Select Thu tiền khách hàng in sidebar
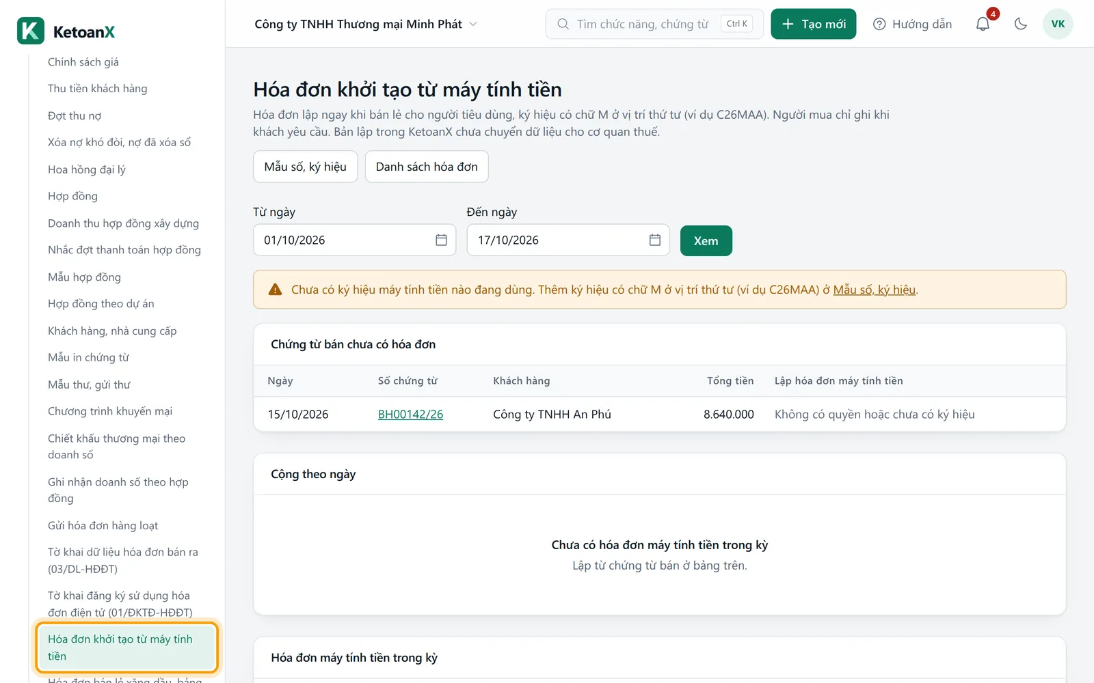 [98, 89]
